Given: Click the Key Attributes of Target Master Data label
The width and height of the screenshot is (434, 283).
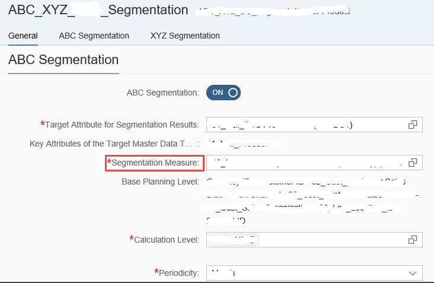Looking at the screenshot, I should [114, 144].
